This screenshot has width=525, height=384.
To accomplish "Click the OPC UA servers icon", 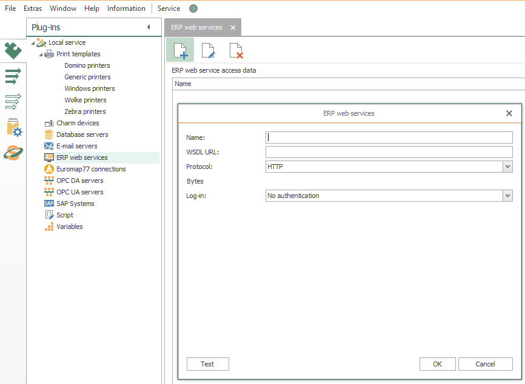I will click(x=49, y=192).
